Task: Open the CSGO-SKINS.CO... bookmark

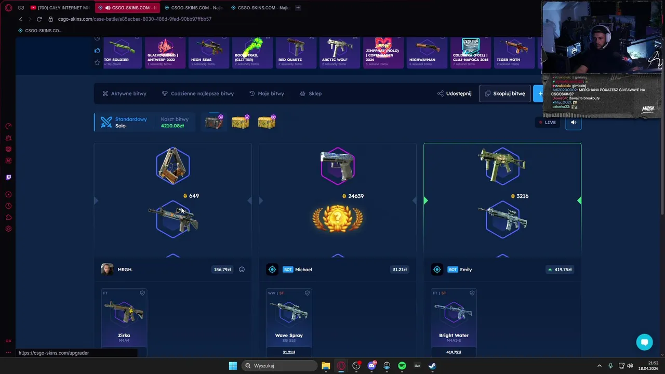Action: point(40,31)
